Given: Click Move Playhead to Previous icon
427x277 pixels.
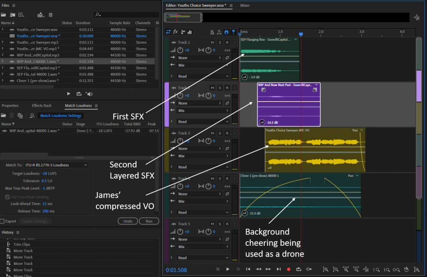Looking at the screenshot, I should [x=248, y=270].
